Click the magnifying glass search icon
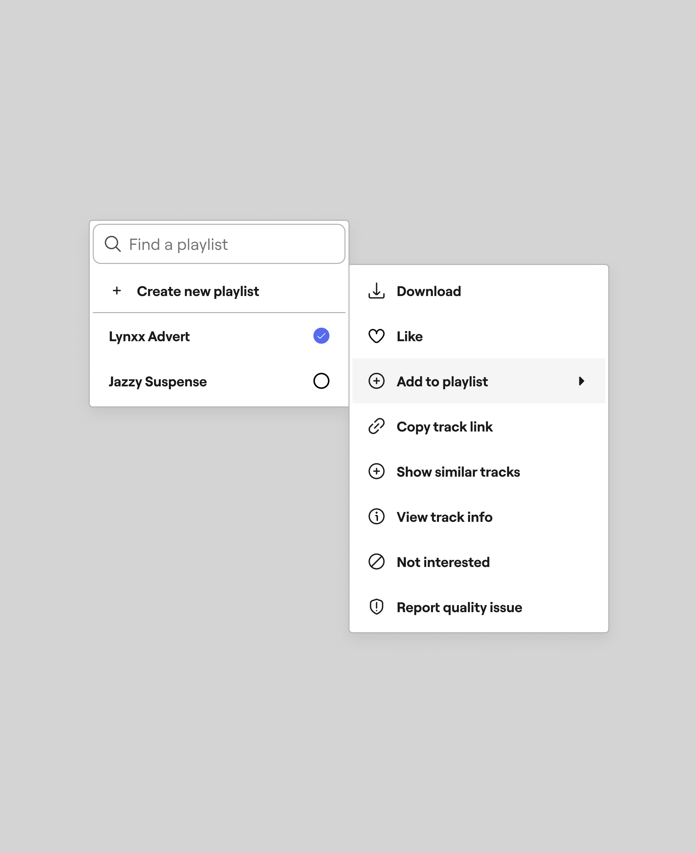This screenshot has width=696, height=853. pos(113,244)
